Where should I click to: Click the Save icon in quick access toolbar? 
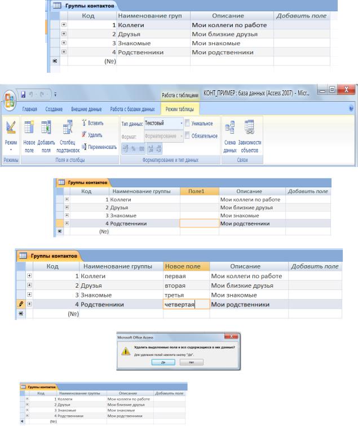pos(23,95)
